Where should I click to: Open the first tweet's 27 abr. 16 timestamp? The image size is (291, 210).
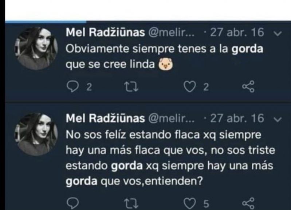point(237,32)
